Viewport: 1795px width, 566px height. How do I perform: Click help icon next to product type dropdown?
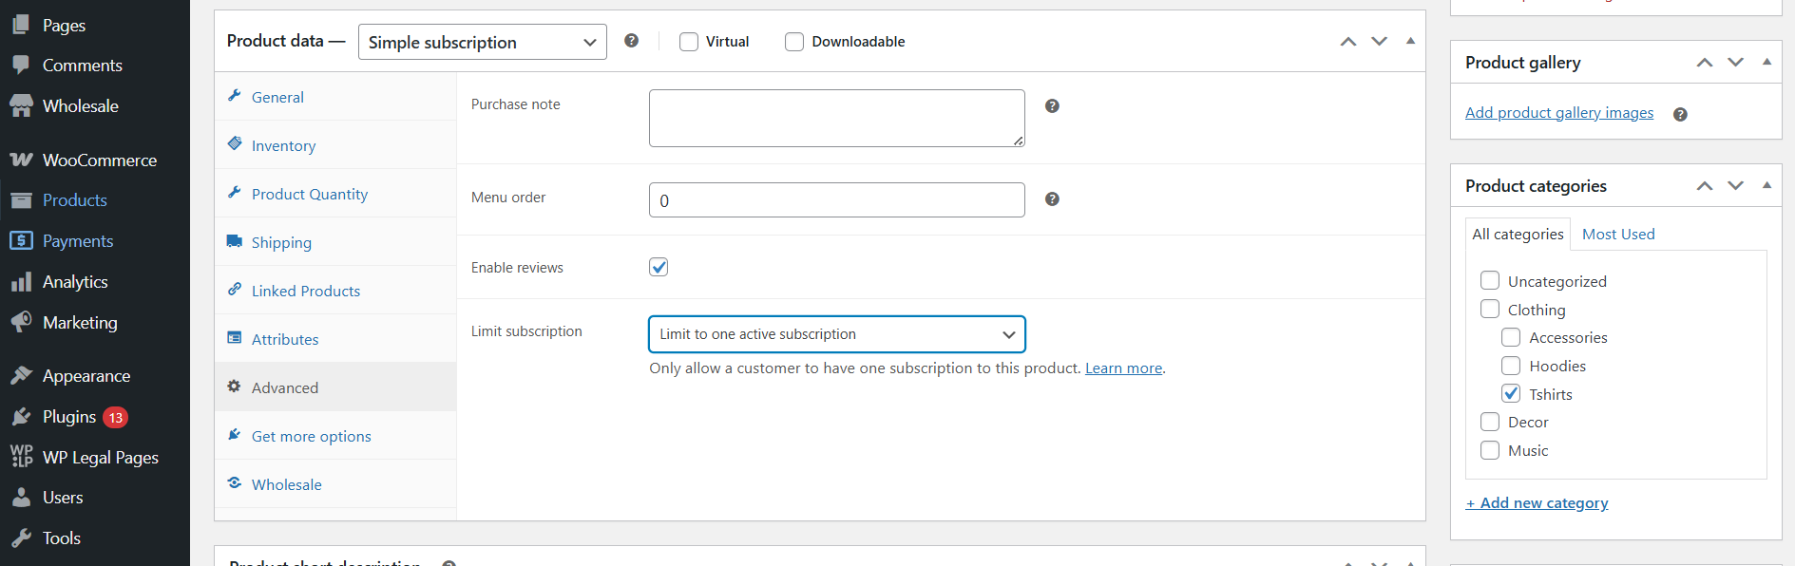pyautogui.click(x=631, y=41)
